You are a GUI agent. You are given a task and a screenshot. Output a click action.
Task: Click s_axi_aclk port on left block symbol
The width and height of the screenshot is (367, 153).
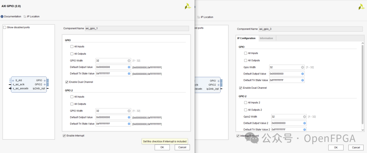[x=18, y=84]
